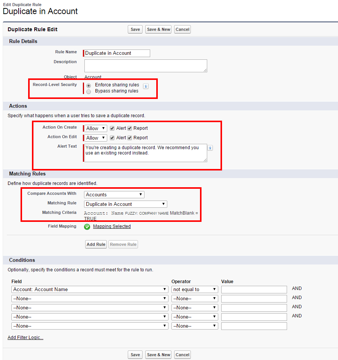
Task: Toggle Alert checkbox for Action On Create
Action: tap(112, 128)
